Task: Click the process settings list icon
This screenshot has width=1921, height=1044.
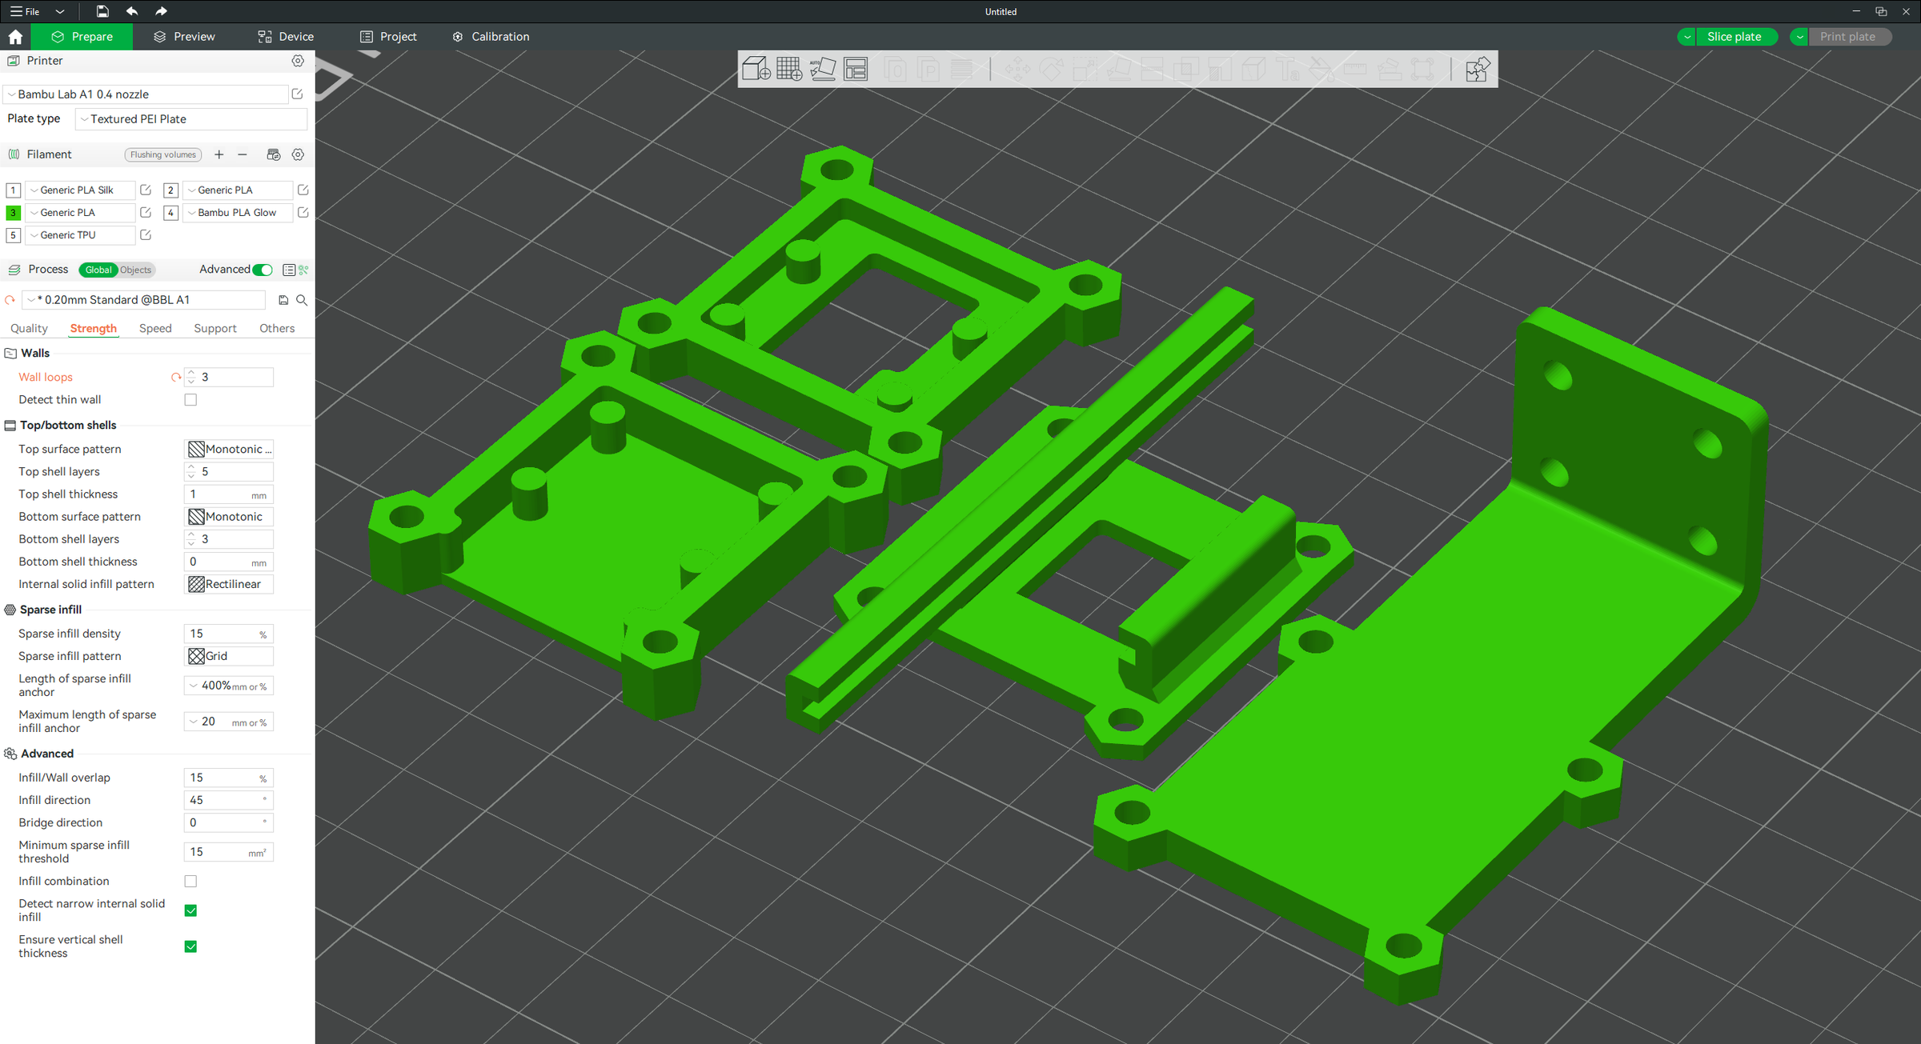Action: pyautogui.click(x=289, y=270)
